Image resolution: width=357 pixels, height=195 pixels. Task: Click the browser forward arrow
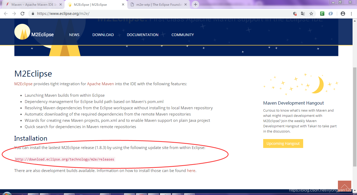14,14
